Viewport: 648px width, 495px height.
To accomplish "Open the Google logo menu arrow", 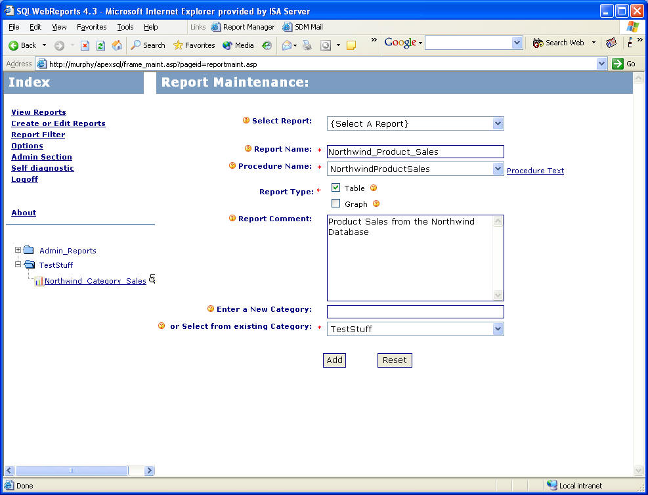I will 420,43.
